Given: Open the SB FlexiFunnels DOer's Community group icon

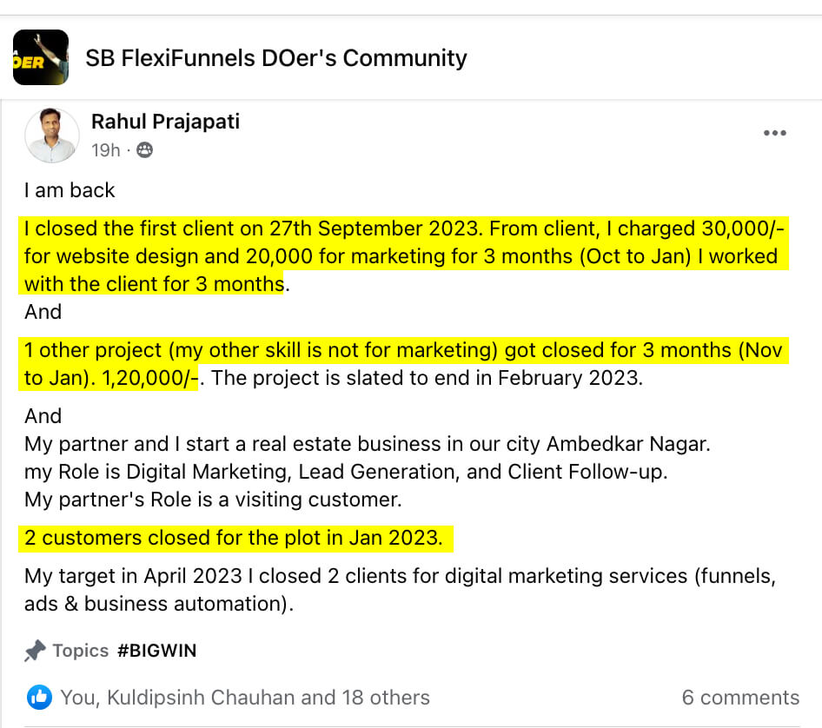Looking at the screenshot, I should [x=39, y=57].
